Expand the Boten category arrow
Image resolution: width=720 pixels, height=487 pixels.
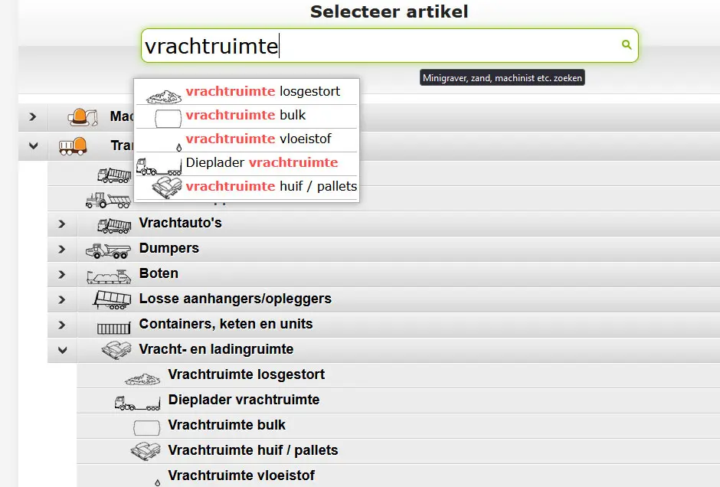tap(62, 275)
